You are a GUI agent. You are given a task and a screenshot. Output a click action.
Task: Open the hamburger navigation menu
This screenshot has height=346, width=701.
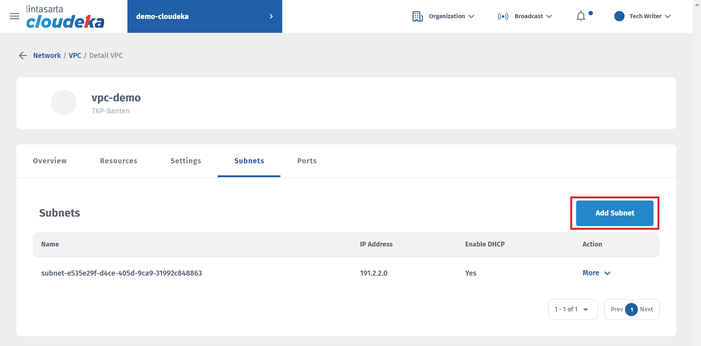tap(14, 16)
